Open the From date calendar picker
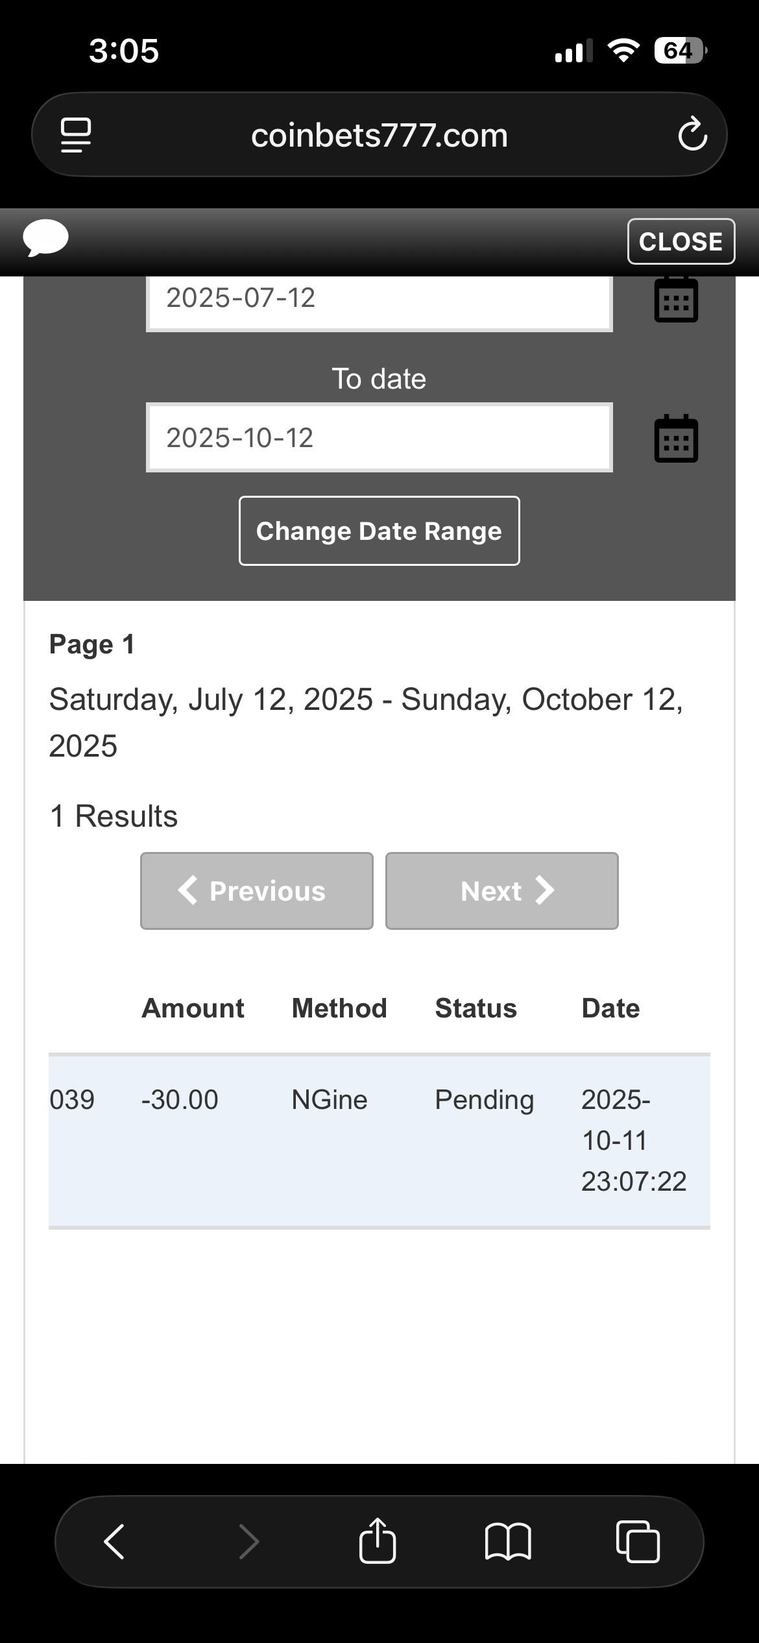This screenshot has width=759, height=1643. tap(676, 300)
